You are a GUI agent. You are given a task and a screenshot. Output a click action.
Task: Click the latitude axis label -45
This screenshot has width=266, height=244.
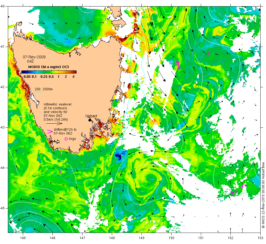tap(2, 208)
